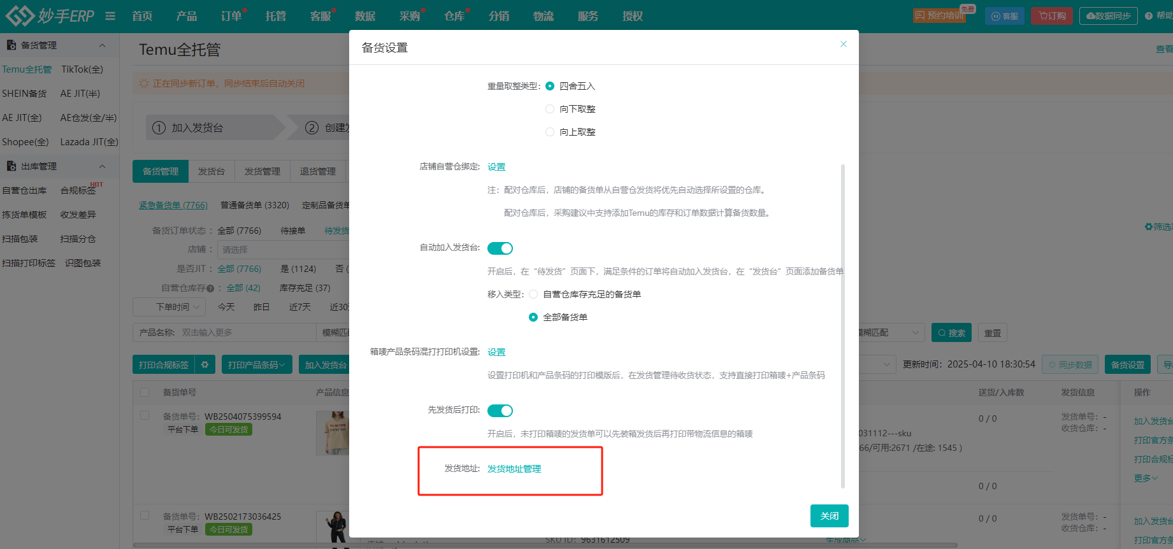This screenshot has height=549, width=1173.
Task: Open 产品 in the top navigation
Action: pos(187,16)
